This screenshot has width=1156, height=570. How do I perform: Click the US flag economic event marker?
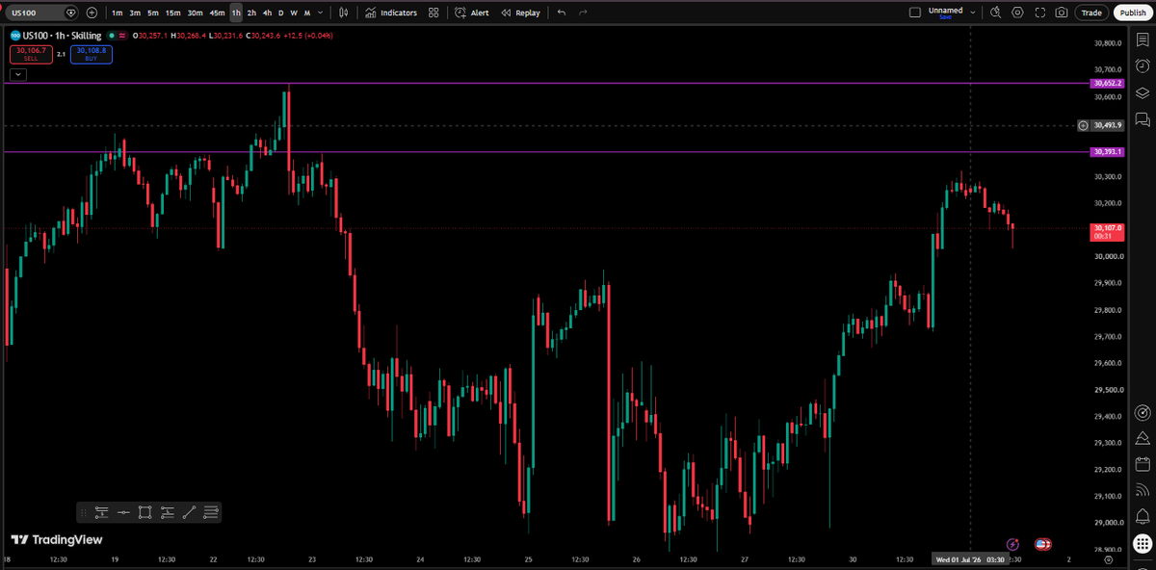(x=1042, y=544)
